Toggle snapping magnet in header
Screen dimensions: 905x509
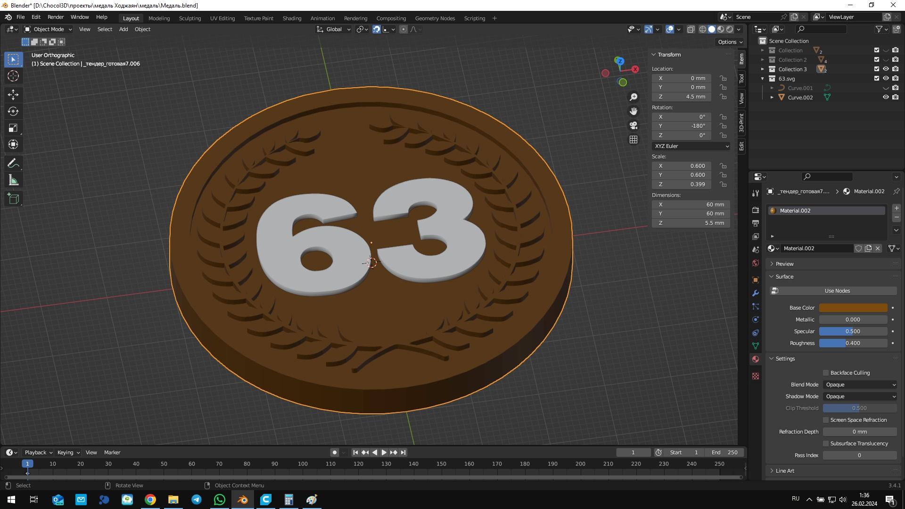[x=377, y=29]
